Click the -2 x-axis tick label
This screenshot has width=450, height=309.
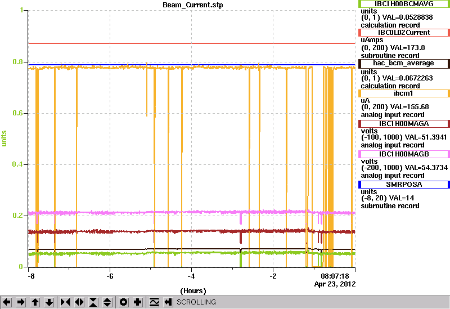coord(273,276)
